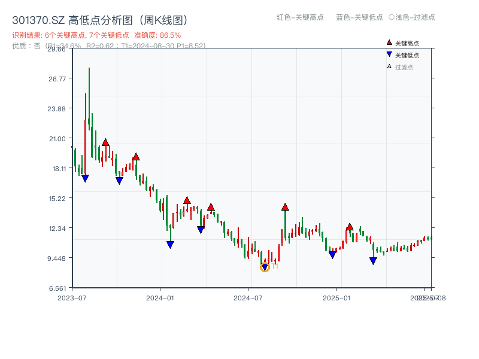Select the red key-high triangle above 2024-09 rebound
The height and width of the screenshot is (359, 479).
coord(286,206)
